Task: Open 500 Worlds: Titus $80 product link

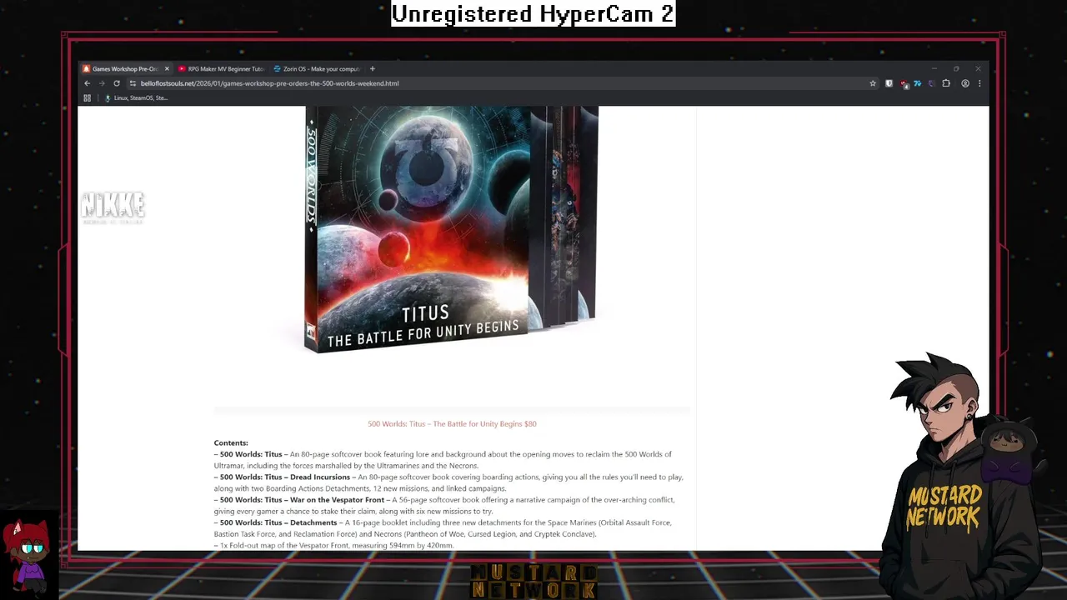Action: (452, 424)
